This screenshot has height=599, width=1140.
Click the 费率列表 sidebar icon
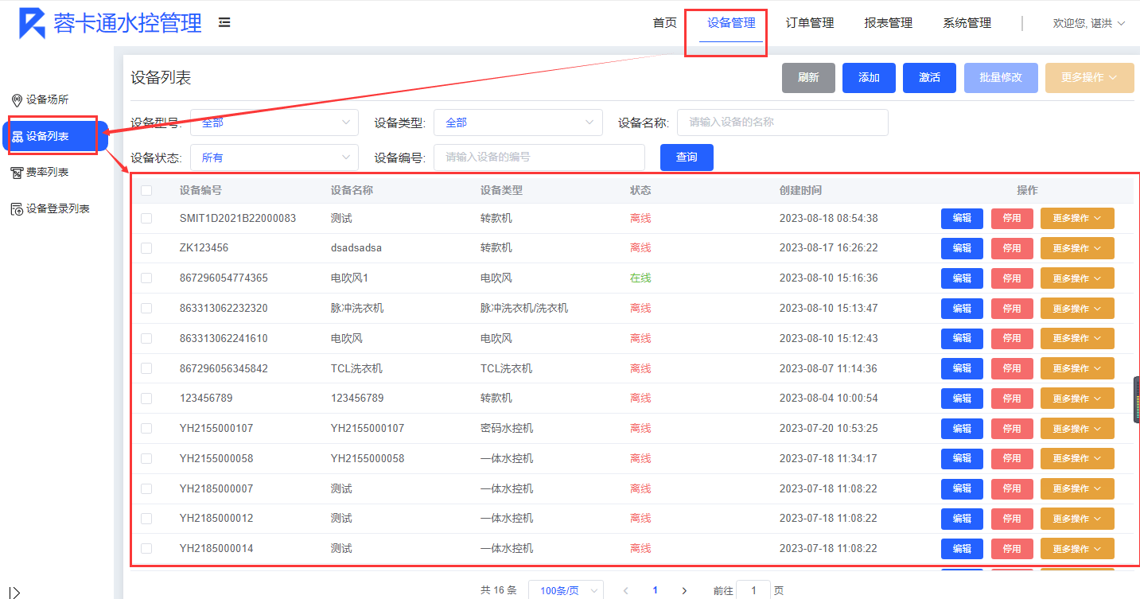[17, 173]
